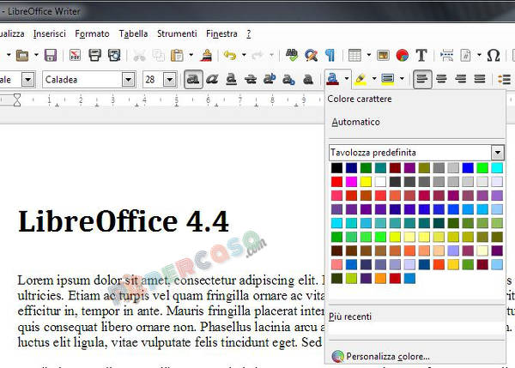Insert a chart using the pie icon

[x=402, y=55]
